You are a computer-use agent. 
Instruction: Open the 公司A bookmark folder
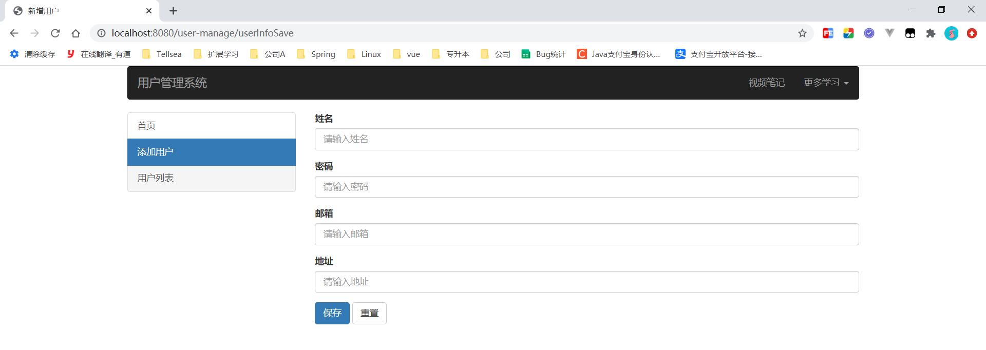[x=268, y=54]
